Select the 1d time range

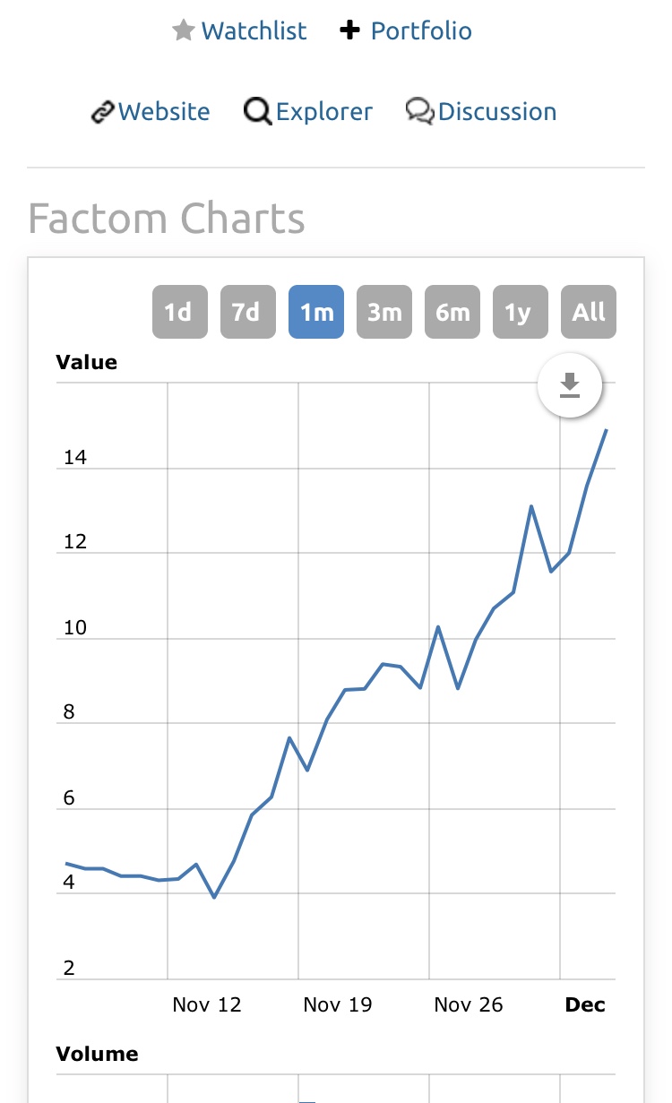tap(179, 312)
